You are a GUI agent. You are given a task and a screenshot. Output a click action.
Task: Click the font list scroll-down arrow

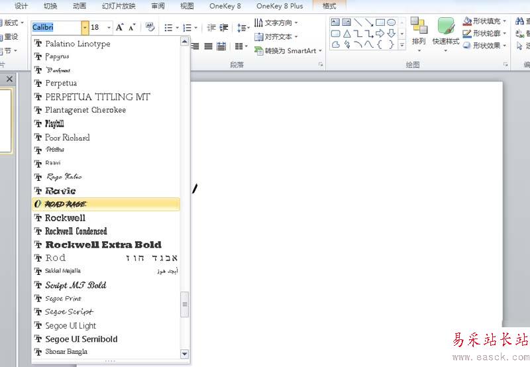coord(185,354)
